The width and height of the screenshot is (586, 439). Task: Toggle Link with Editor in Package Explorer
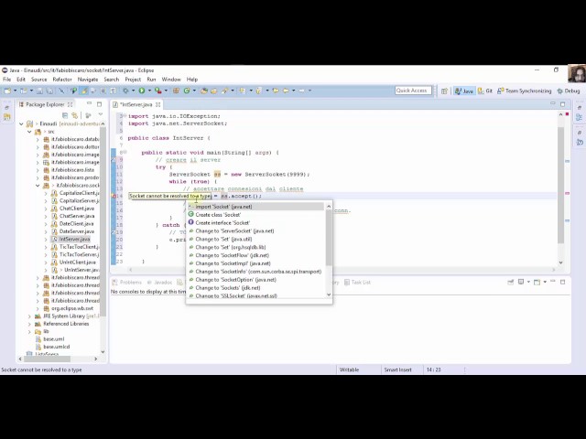(x=75, y=115)
